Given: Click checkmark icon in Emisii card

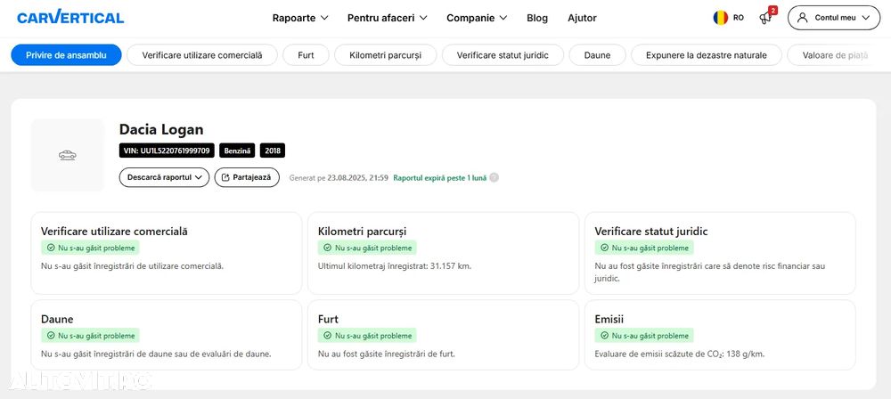Looking at the screenshot, I should (605, 336).
